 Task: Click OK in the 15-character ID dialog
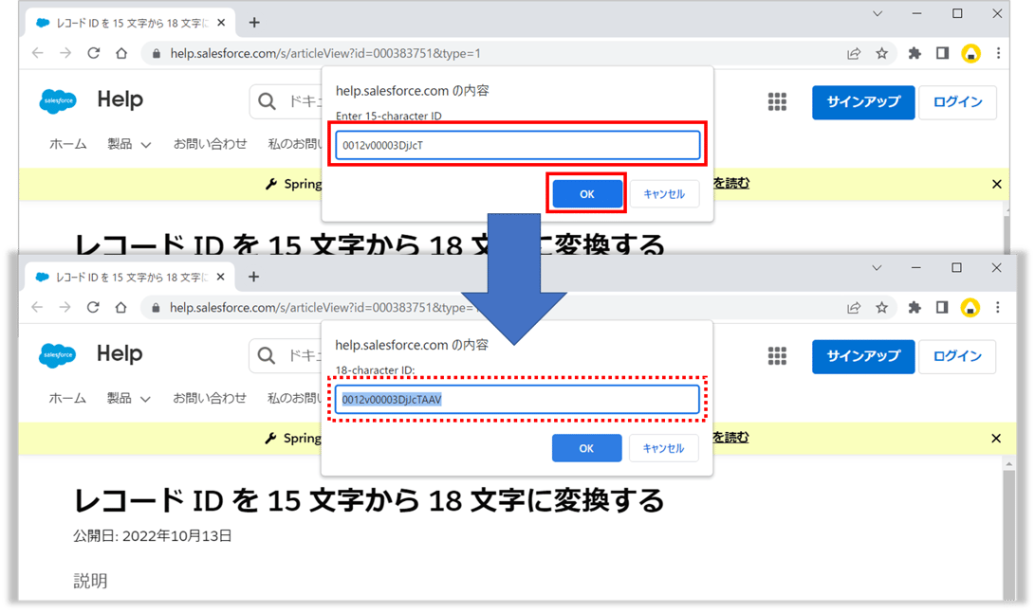tap(585, 193)
